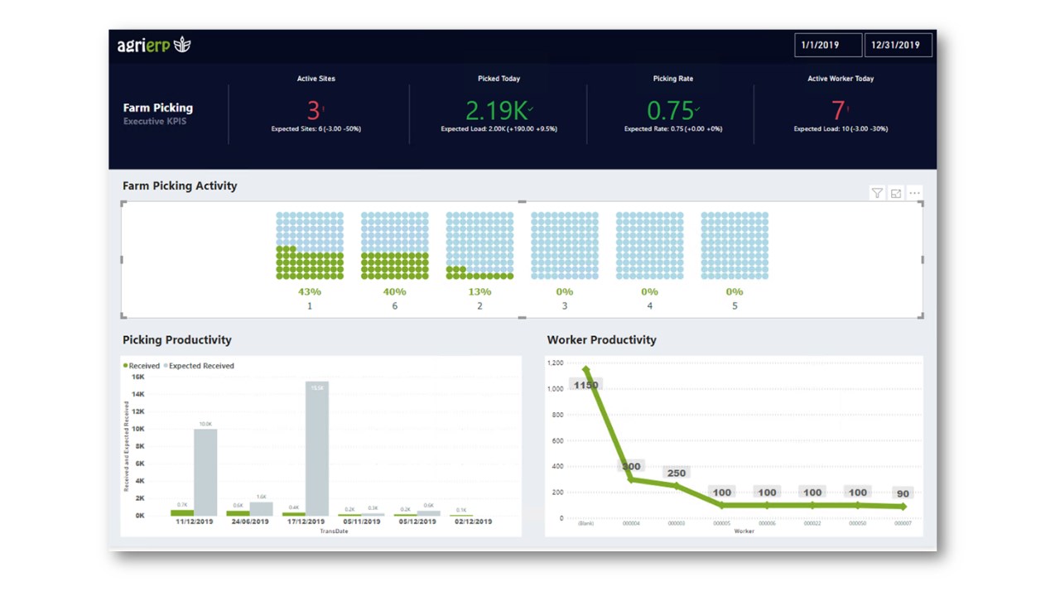Click the agrierp logo
1060x596 pixels.
tap(154, 45)
